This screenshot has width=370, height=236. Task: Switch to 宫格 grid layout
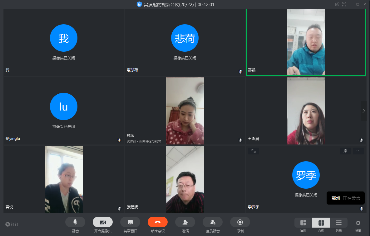tap(321, 223)
